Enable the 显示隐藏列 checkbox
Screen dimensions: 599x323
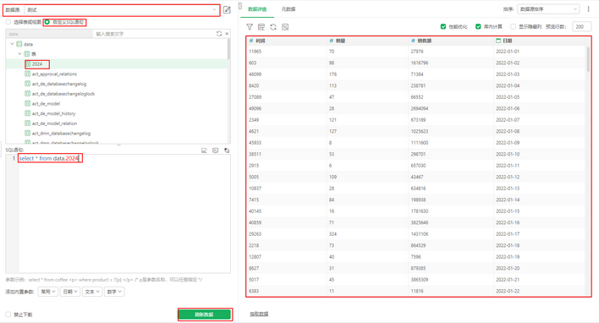click(513, 26)
